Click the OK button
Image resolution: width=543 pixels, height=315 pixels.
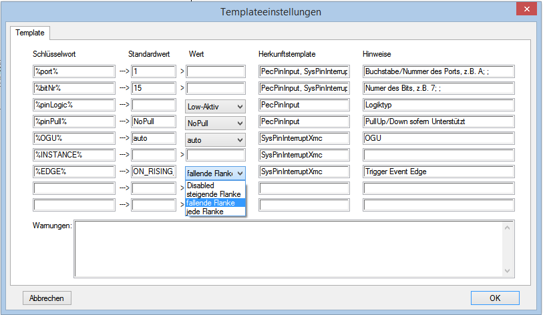pyautogui.click(x=494, y=298)
